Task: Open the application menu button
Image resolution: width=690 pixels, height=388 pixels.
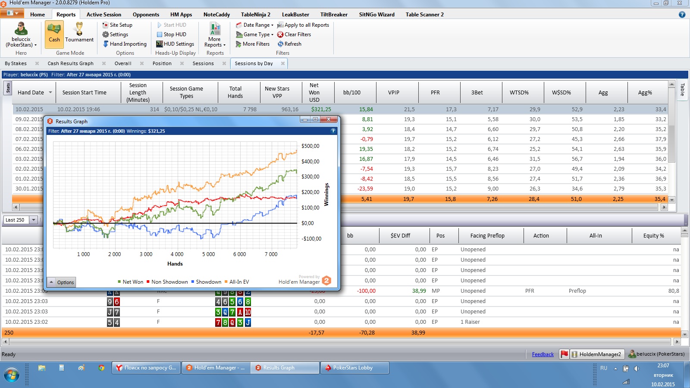Action: pos(12,13)
